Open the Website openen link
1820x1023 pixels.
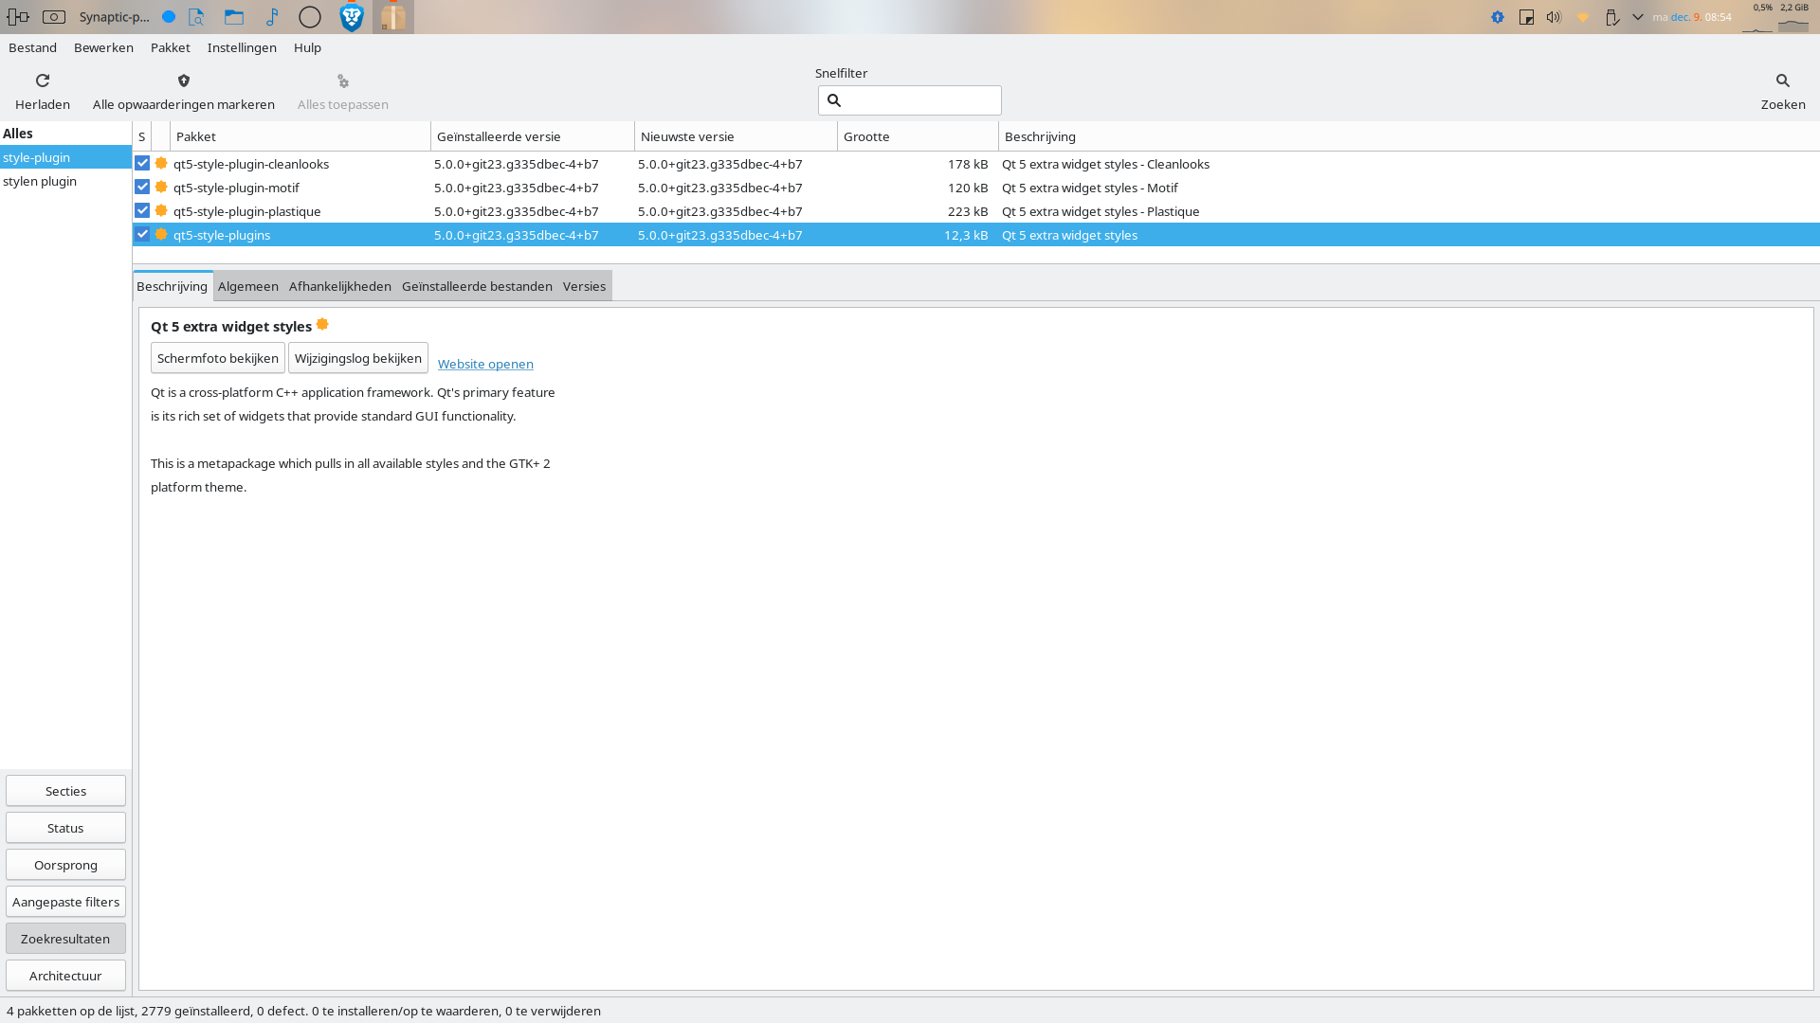485,364
